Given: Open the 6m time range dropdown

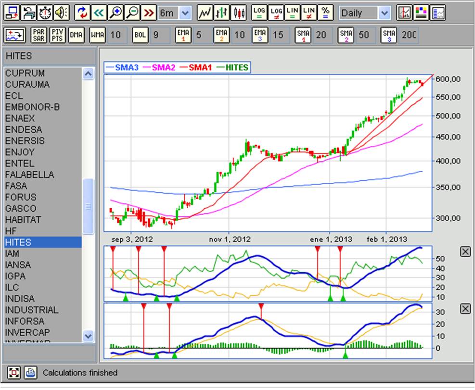Looking at the screenshot, I should coord(186,13).
